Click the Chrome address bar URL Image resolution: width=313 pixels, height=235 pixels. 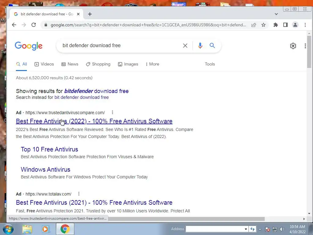[x=148, y=25]
